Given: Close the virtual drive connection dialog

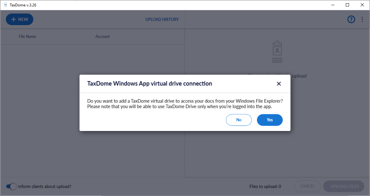Looking at the screenshot, I should coord(279,84).
